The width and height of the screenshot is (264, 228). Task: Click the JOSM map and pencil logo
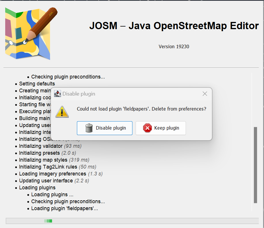click(31, 33)
